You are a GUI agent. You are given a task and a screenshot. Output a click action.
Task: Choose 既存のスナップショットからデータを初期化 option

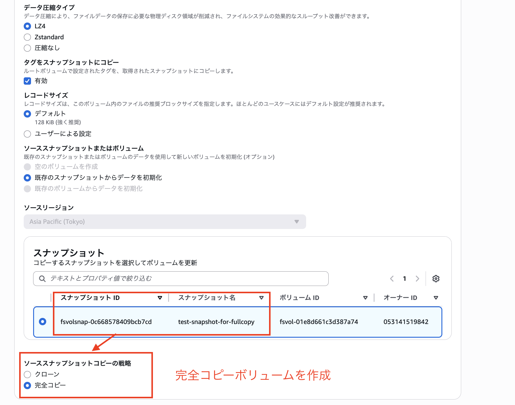pyautogui.click(x=27, y=178)
